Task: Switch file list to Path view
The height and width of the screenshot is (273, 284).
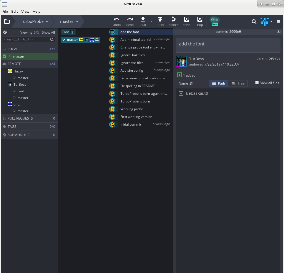Action: tap(218, 83)
